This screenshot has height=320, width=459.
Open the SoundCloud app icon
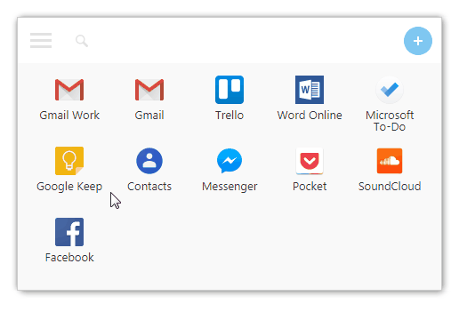click(390, 161)
